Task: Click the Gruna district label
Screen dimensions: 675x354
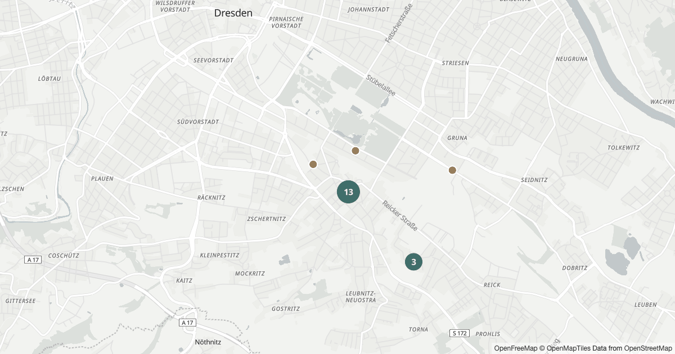Action: pyautogui.click(x=457, y=138)
